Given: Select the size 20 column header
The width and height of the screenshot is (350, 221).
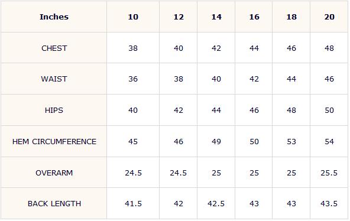Looking at the screenshot, I should (x=329, y=17).
